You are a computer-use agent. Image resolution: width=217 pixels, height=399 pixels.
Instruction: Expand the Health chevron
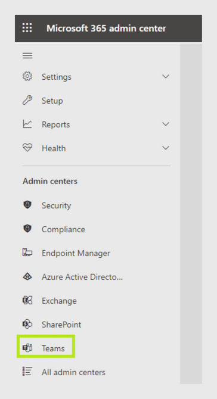point(166,148)
